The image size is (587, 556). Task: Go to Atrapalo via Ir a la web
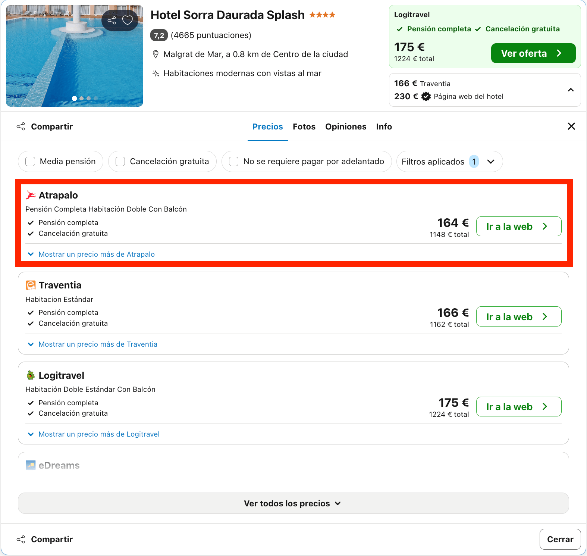519,227
